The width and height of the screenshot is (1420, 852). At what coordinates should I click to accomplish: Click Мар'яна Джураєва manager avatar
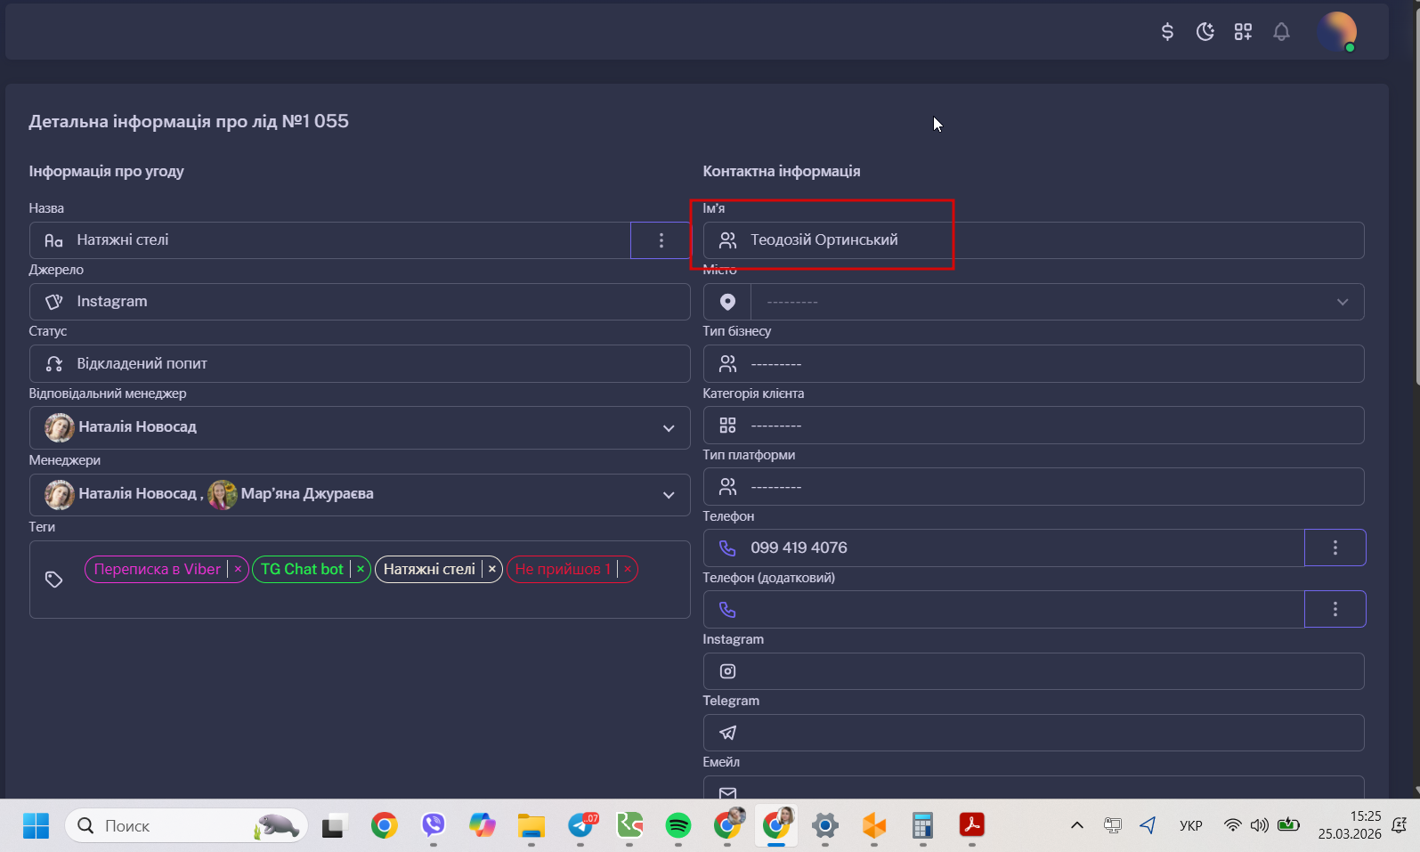click(x=223, y=495)
